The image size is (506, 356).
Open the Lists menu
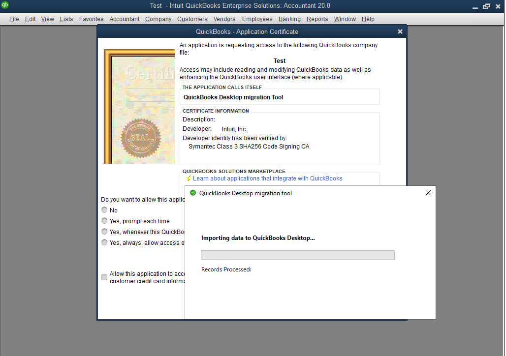66,19
